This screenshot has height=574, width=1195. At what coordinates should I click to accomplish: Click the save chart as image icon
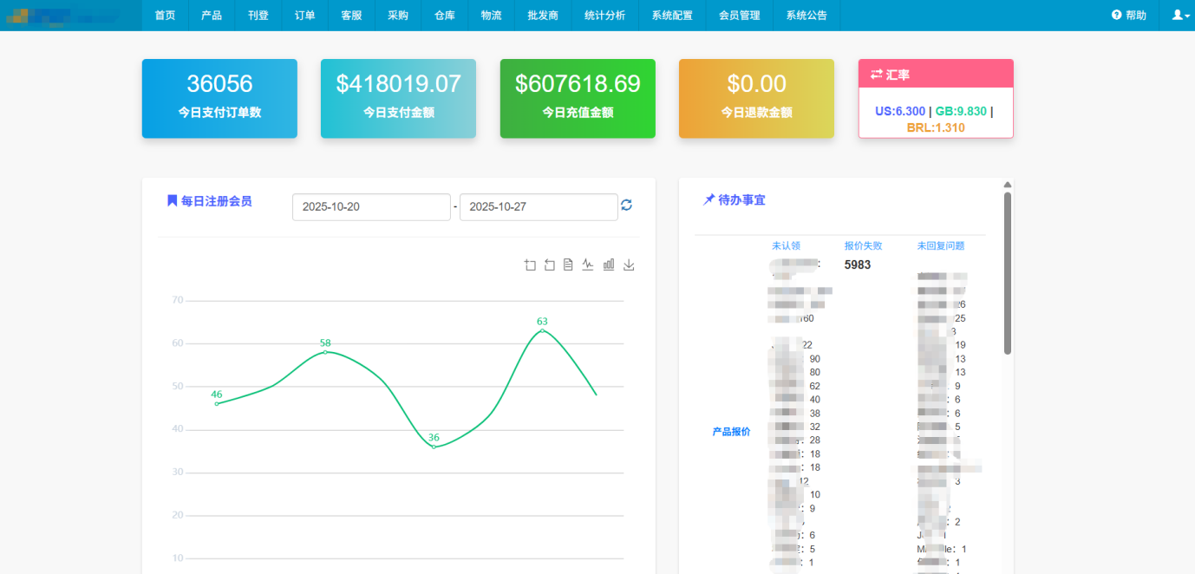628,264
